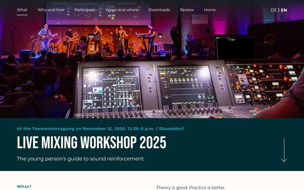Open the Participate menu link
The height and width of the screenshot is (190, 304).
(x=85, y=10)
